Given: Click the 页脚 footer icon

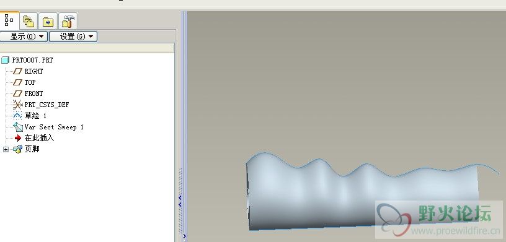Looking at the screenshot, I should pyautogui.click(x=17, y=149).
